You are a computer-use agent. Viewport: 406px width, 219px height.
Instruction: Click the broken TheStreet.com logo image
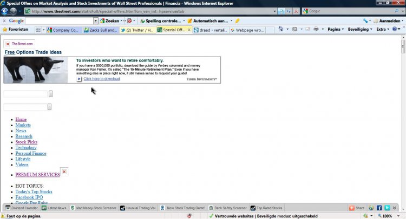click(19, 44)
